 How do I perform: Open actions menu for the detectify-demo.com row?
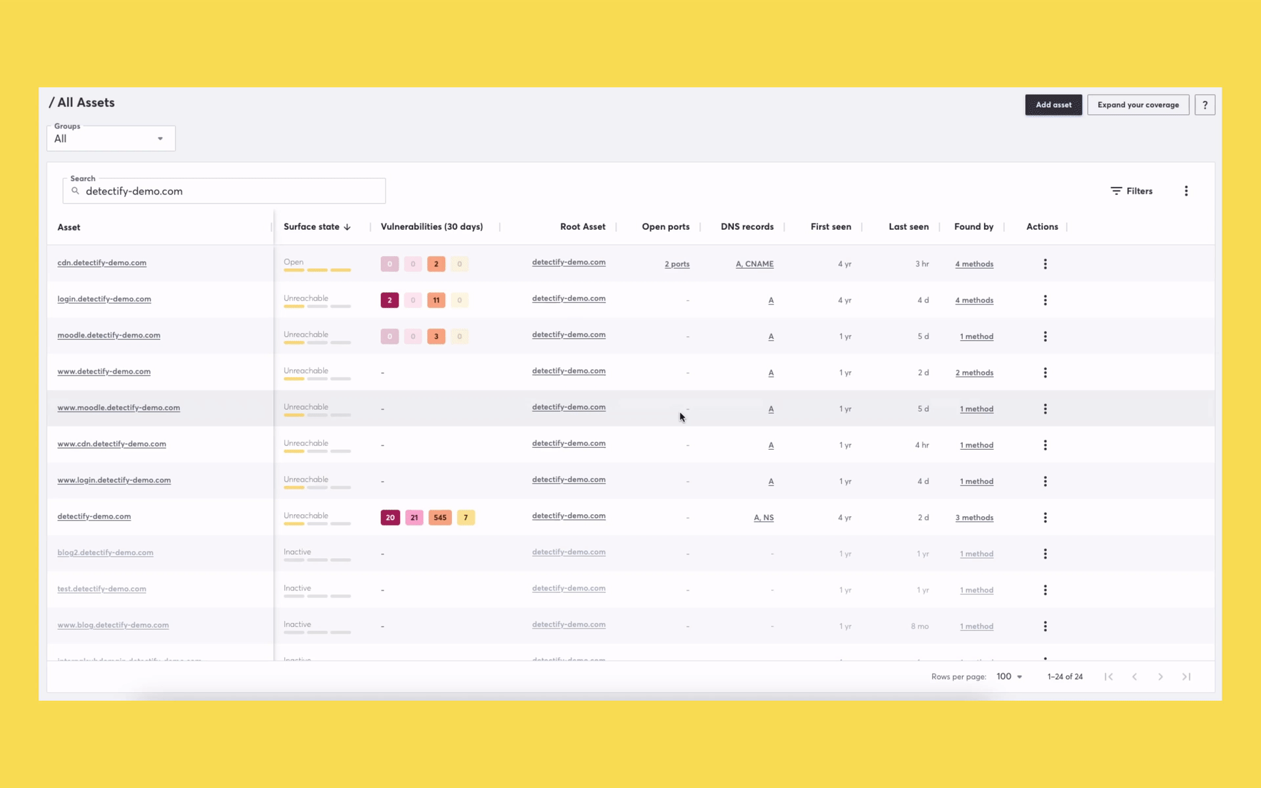(1045, 517)
